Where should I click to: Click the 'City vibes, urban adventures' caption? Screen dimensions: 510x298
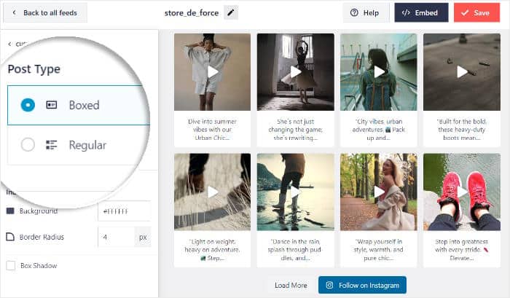tap(379, 130)
